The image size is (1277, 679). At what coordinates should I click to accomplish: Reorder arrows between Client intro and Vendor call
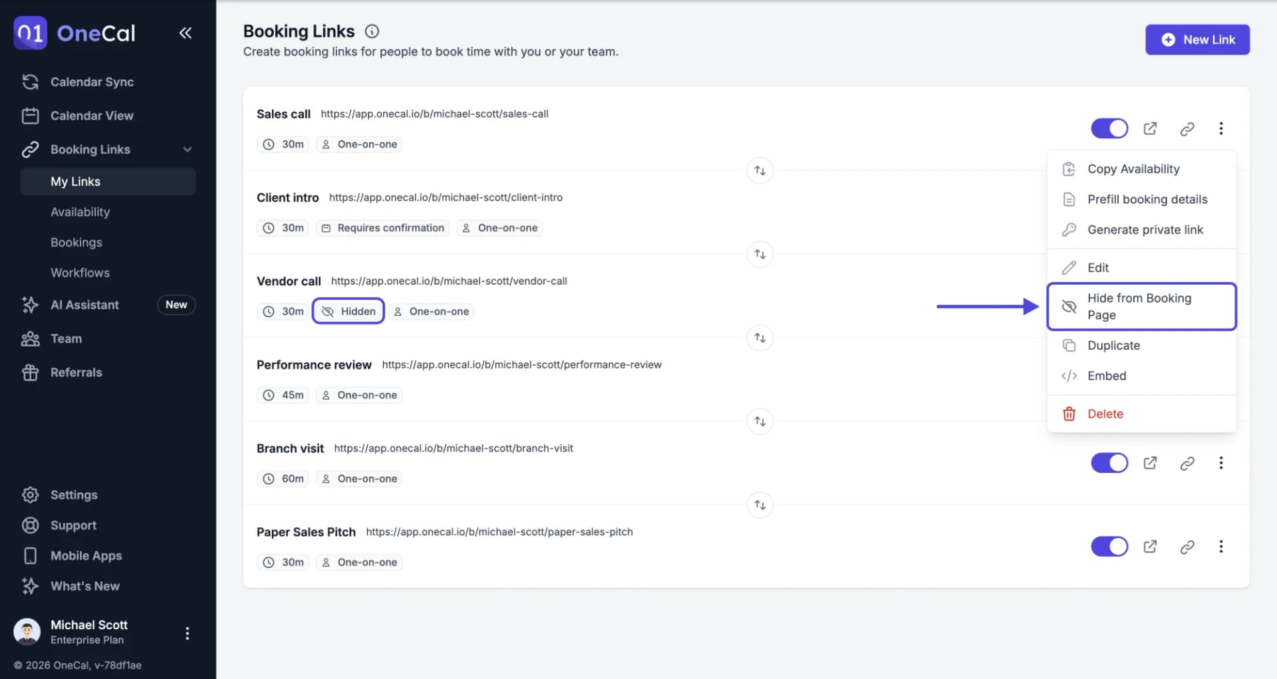tap(760, 254)
